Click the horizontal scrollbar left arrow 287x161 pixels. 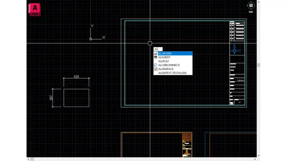(28, 159)
